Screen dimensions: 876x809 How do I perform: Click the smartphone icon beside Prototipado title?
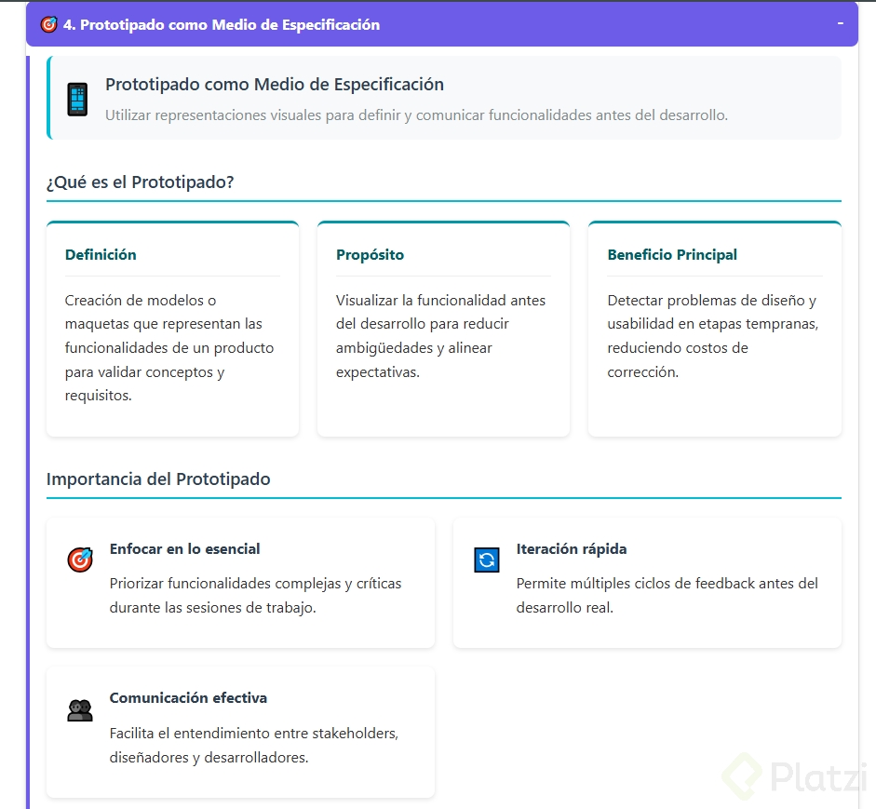[x=77, y=100]
